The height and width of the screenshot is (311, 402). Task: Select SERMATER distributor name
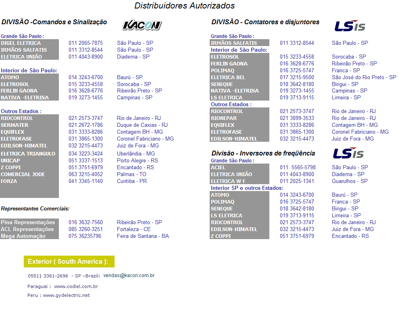coord(15,125)
